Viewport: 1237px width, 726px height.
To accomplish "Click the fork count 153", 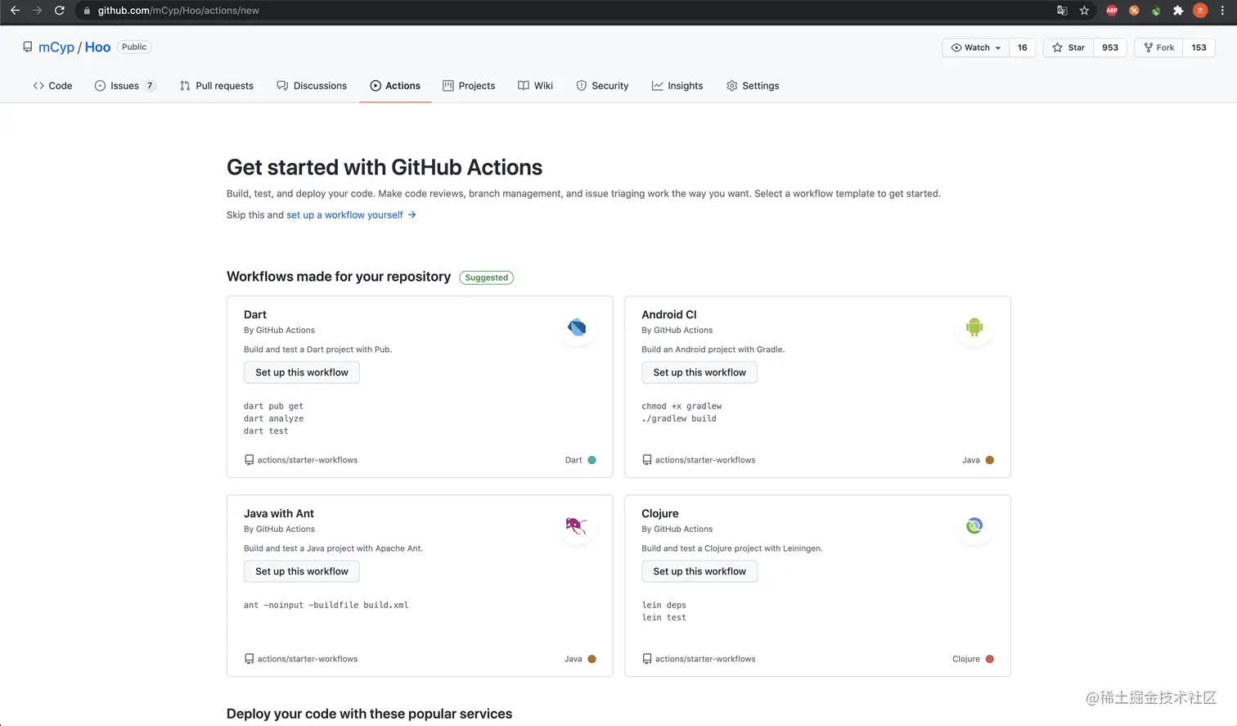I will pos(1199,47).
